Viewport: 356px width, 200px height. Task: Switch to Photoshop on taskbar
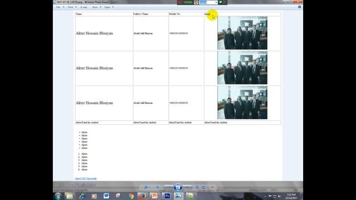point(167,196)
